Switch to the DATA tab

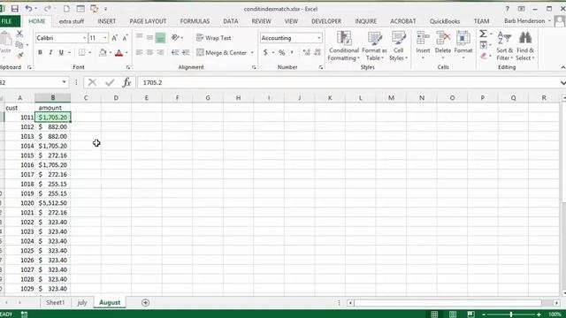click(230, 21)
